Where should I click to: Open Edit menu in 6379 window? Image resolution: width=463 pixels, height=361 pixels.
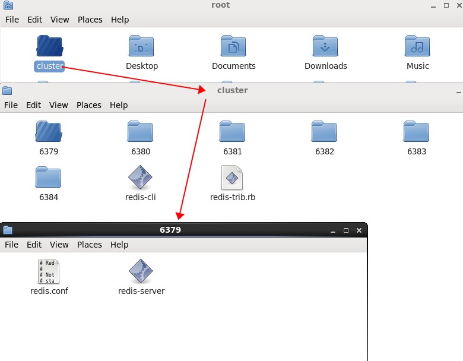(x=34, y=245)
